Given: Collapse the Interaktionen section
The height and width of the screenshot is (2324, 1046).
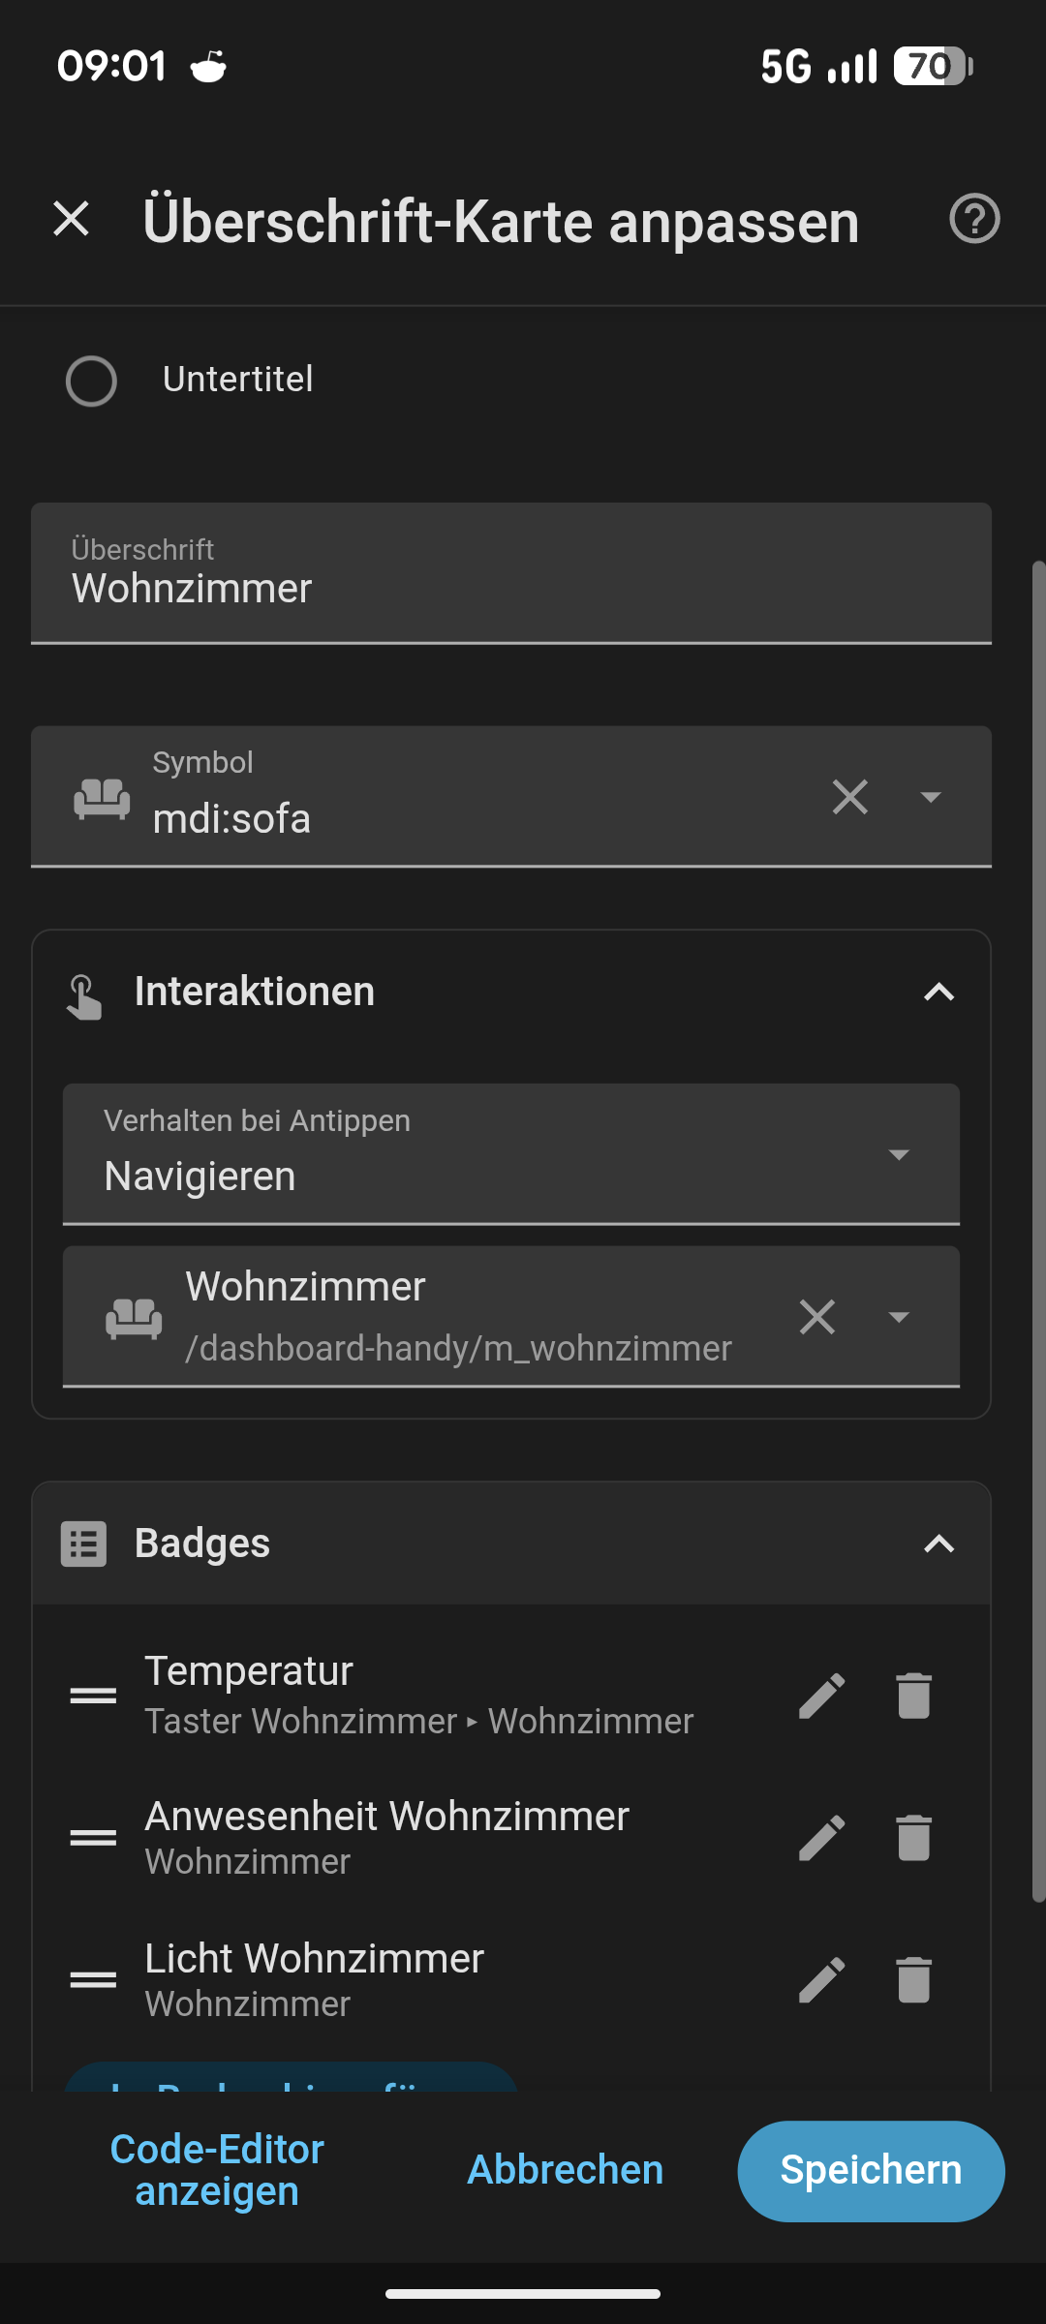Looking at the screenshot, I should [x=938, y=992].
